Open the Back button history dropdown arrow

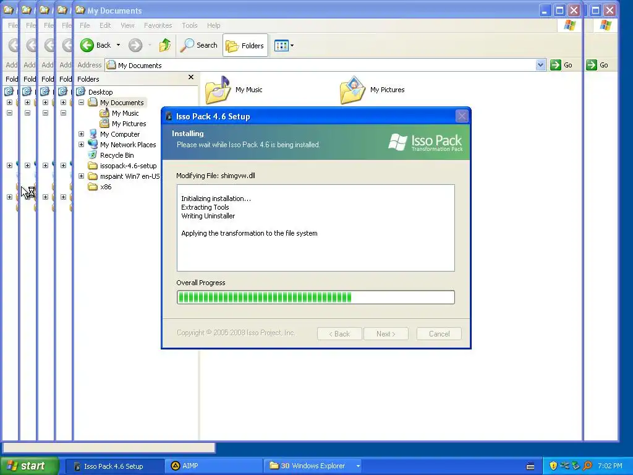coord(118,45)
